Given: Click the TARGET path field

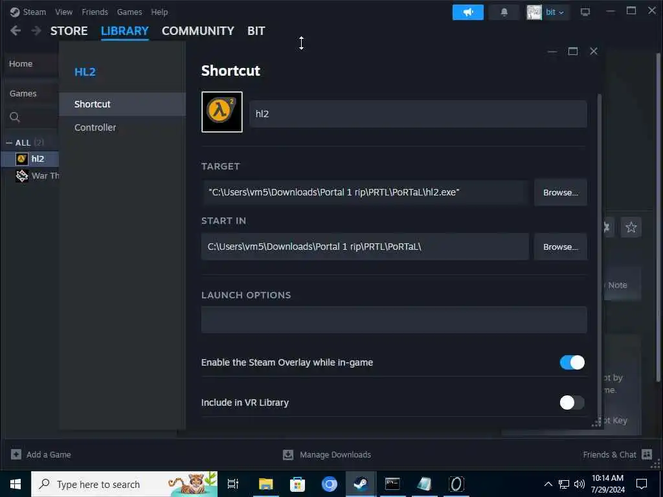Looking at the screenshot, I should tap(365, 192).
